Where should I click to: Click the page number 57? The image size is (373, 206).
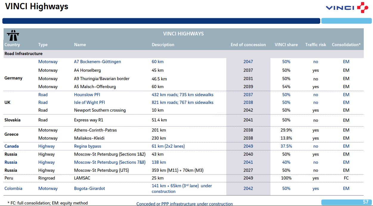click(366, 202)
